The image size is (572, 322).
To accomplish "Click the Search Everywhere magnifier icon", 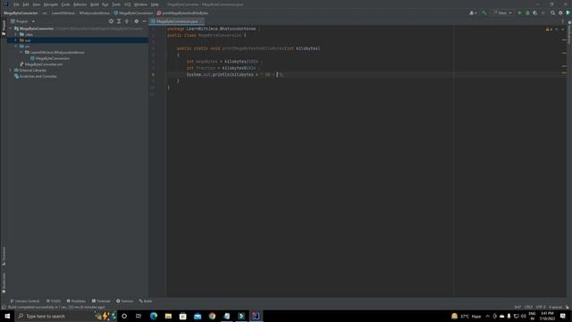I will [x=552, y=13].
